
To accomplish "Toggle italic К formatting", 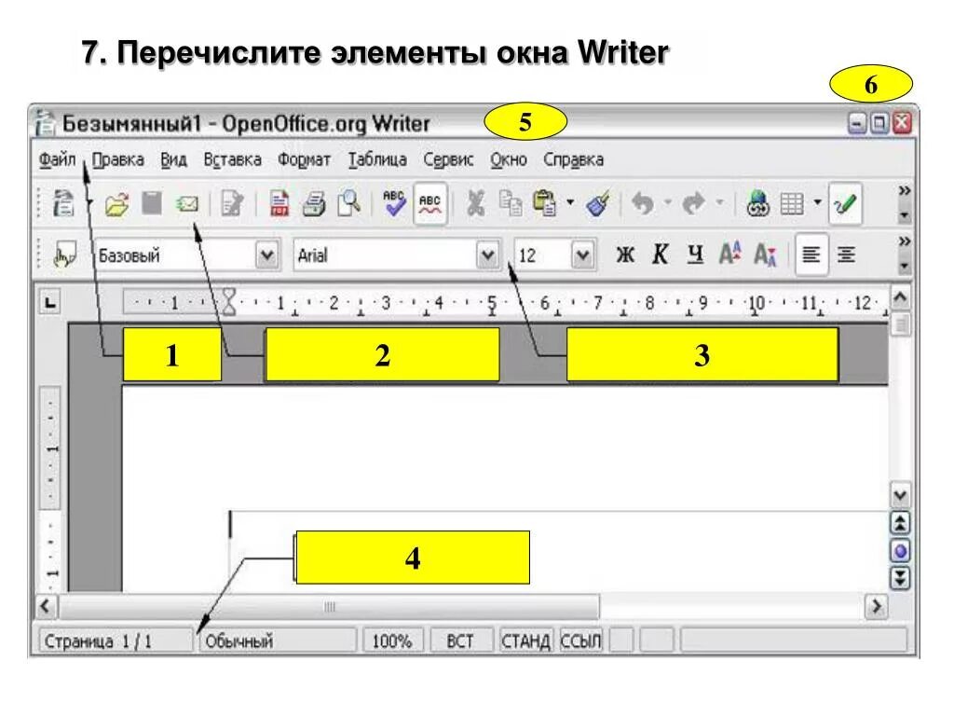I will [x=661, y=255].
